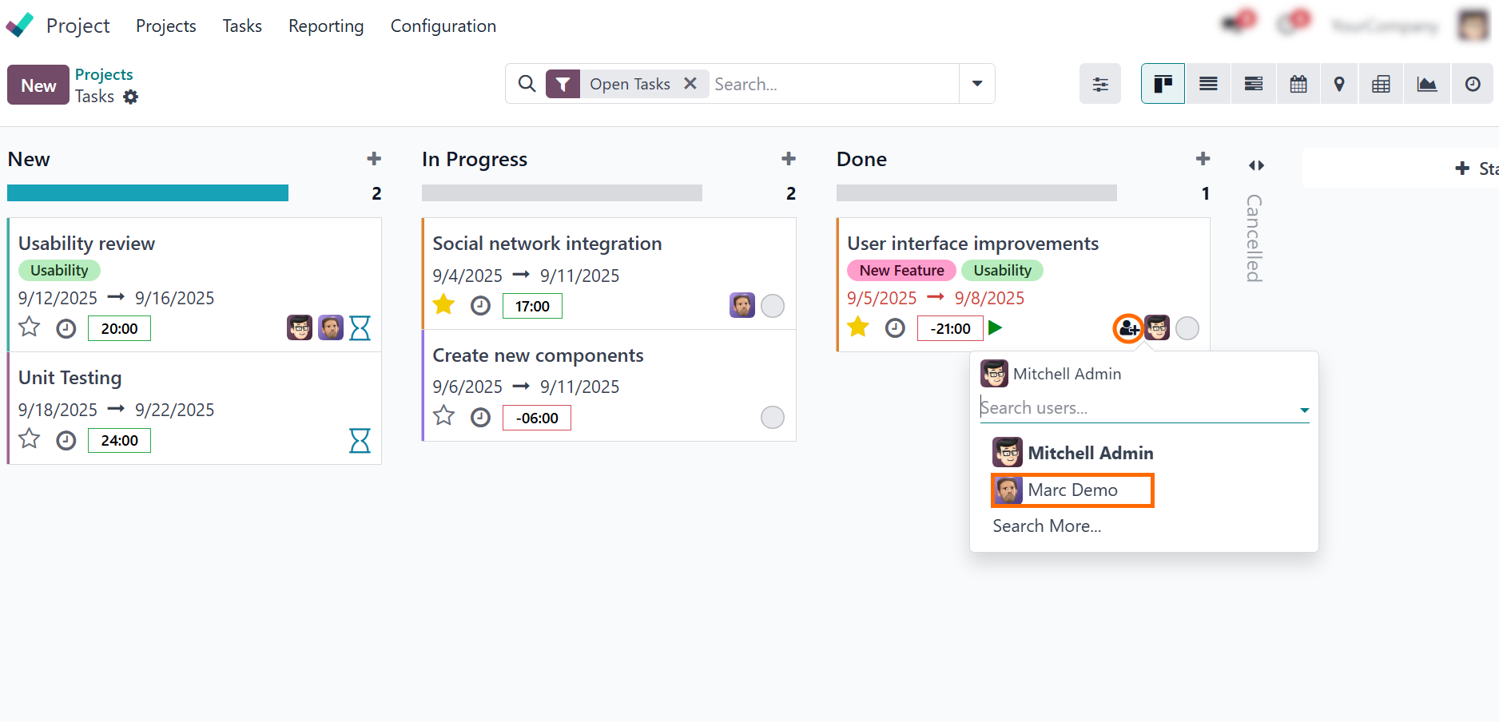Open the Pivot table view
This screenshot has height=722, width=1499.
point(1382,83)
